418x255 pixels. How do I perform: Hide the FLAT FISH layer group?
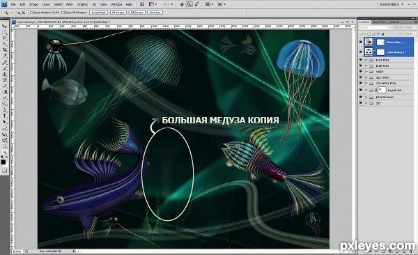pos(361,60)
